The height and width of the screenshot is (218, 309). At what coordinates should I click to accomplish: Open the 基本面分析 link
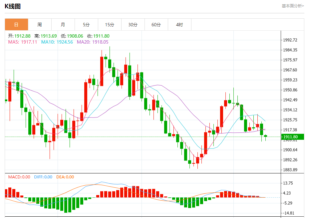[x=293, y=6]
